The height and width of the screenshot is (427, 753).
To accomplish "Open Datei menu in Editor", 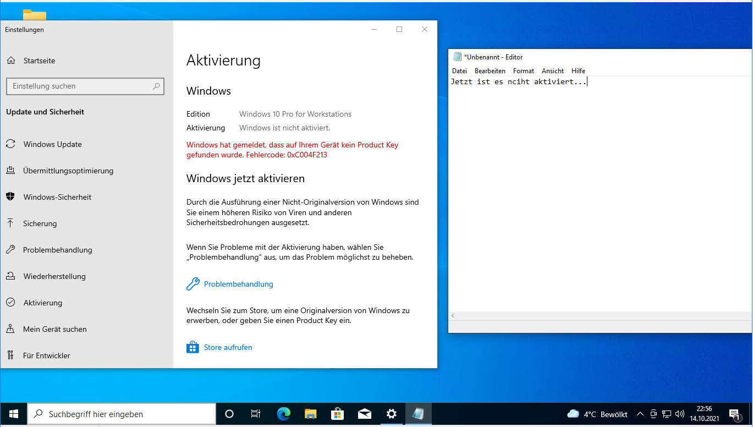I will tap(459, 71).
